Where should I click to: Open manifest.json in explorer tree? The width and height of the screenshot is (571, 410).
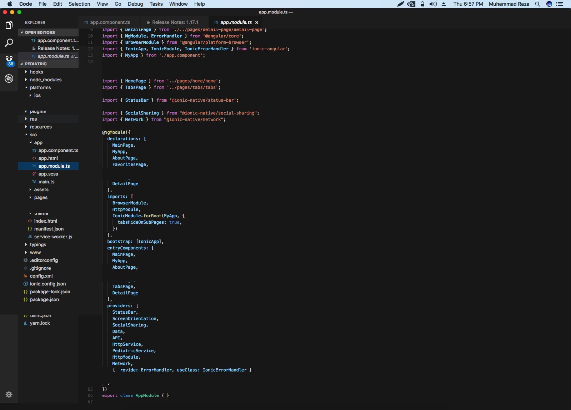point(49,229)
